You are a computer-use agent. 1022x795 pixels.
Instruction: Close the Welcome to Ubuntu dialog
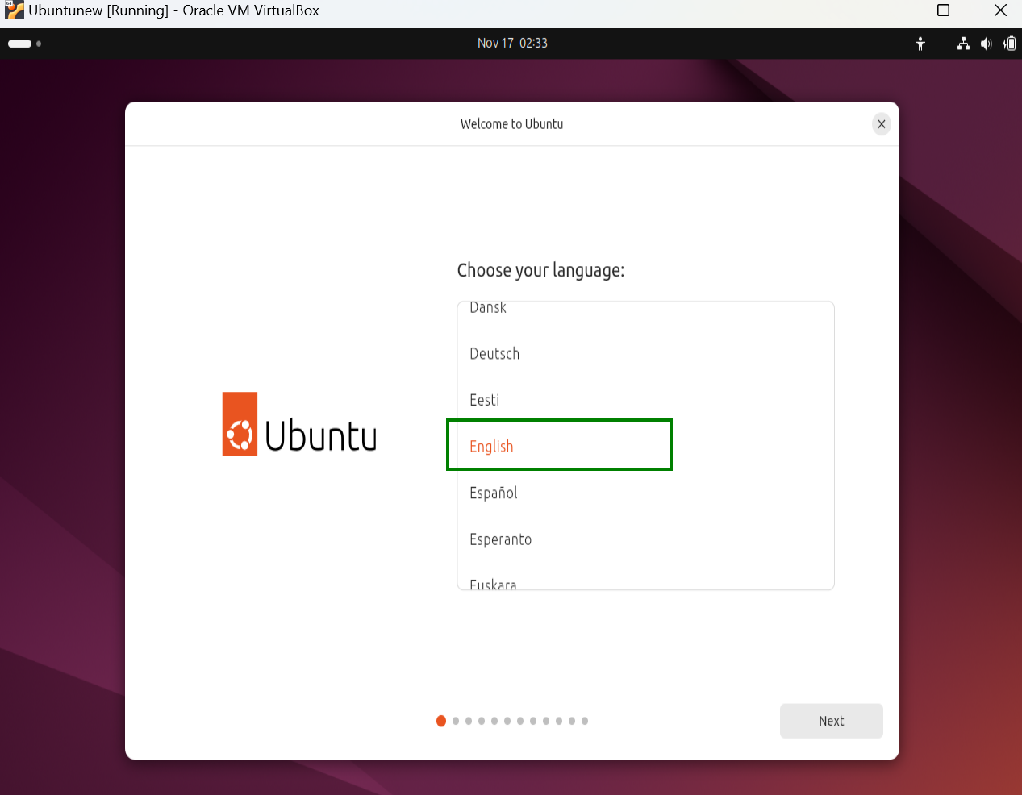tap(882, 124)
